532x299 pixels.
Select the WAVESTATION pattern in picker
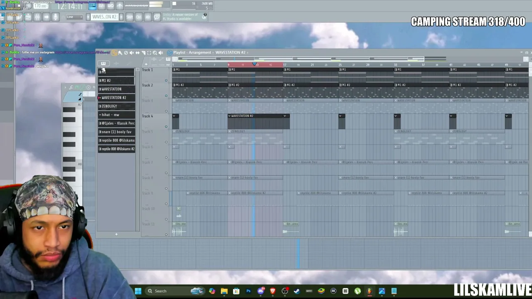[x=116, y=89]
